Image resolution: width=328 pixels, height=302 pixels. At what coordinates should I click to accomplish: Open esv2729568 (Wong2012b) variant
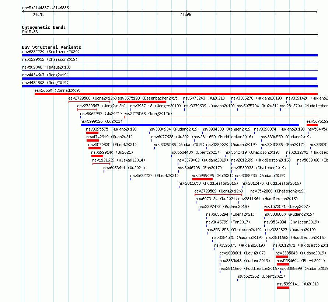(148, 114)
